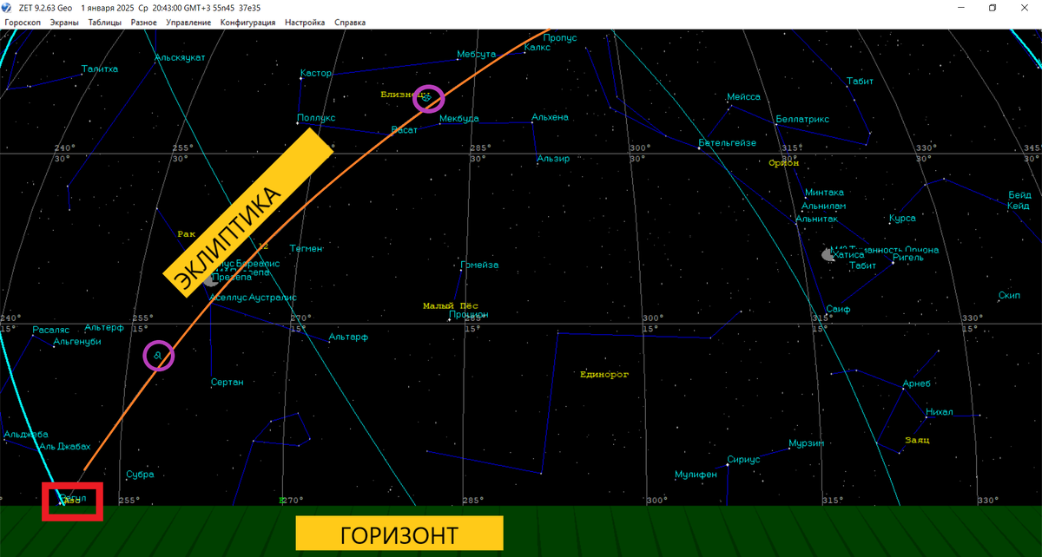Select the star label Бейд

pos(1019,194)
